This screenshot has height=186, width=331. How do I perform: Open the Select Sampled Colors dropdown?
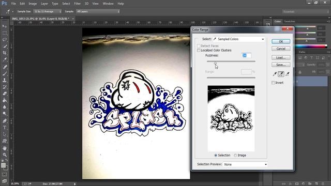coord(238,39)
